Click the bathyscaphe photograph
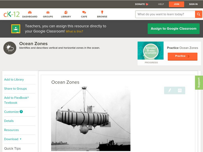This screenshot has height=152, width=203. 91,119
